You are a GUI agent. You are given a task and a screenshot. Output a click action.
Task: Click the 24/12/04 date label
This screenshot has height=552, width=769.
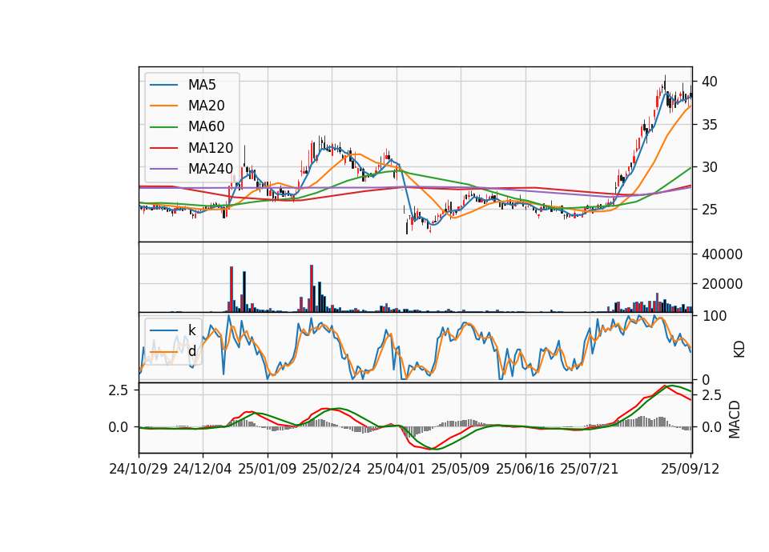(x=203, y=470)
